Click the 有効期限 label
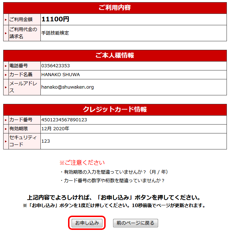The image size is (229, 232). click(x=18, y=128)
